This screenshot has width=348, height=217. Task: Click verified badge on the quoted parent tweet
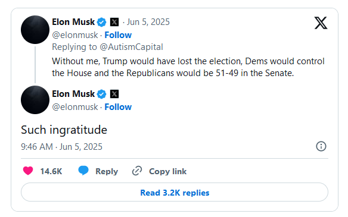coord(102,22)
